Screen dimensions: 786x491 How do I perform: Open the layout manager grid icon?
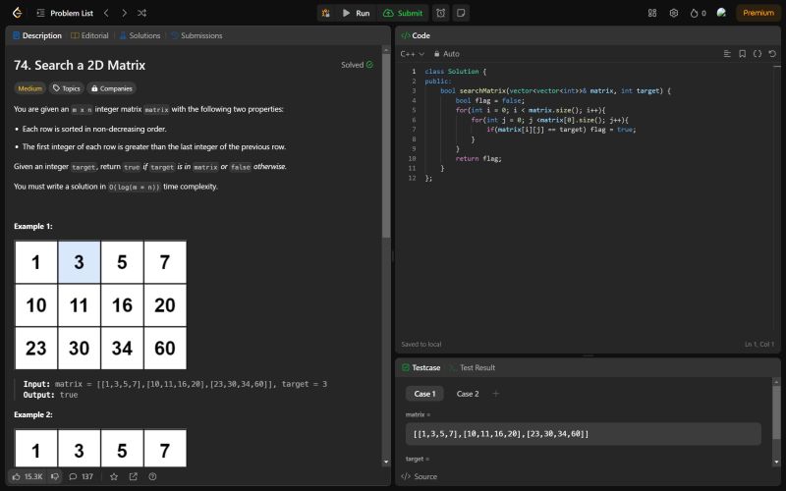coord(652,13)
